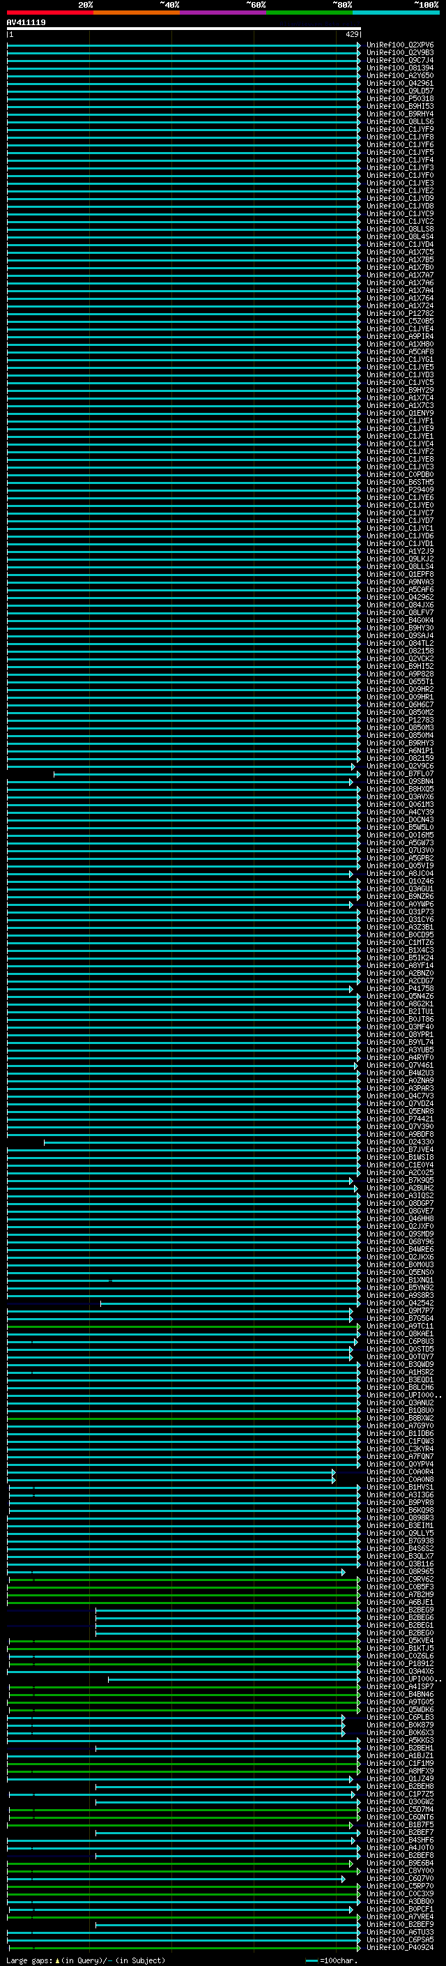Click the white query sequence bar under AV411119
This screenshot has height=1966, width=446.
(184, 28)
